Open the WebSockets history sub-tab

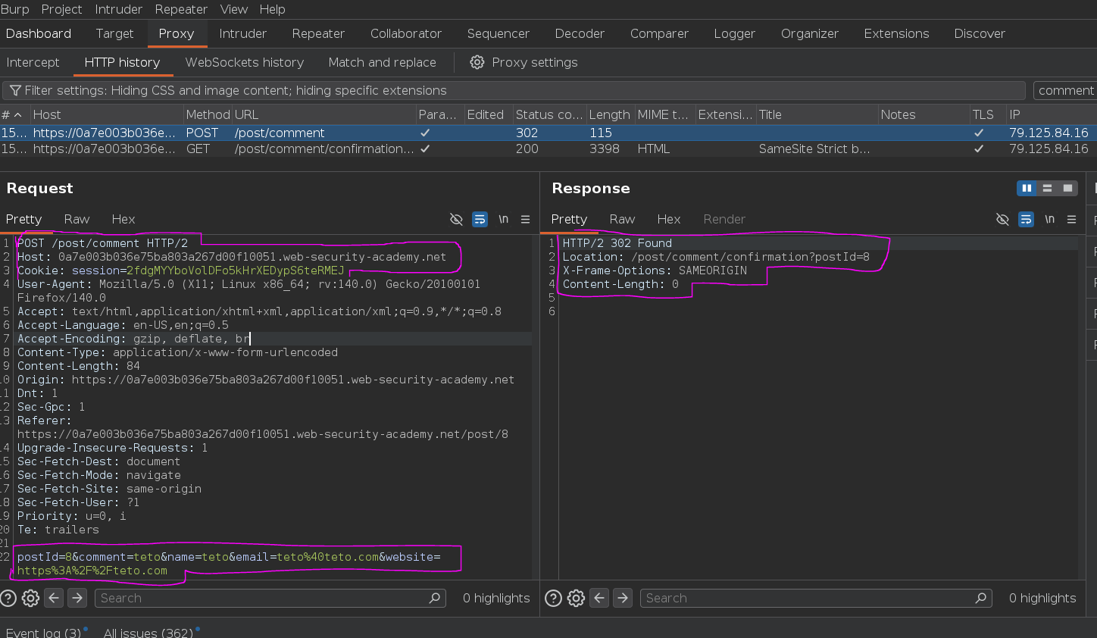click(x=244, y=62)
